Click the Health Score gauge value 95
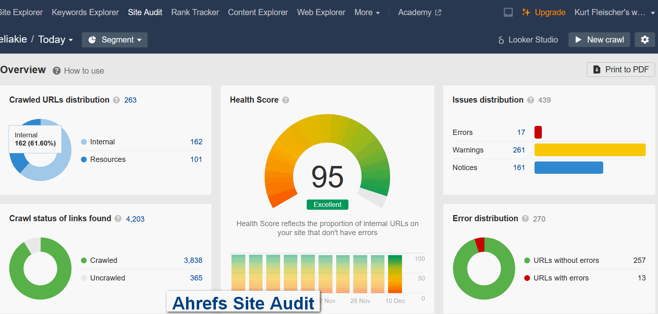 coord(328,177)
